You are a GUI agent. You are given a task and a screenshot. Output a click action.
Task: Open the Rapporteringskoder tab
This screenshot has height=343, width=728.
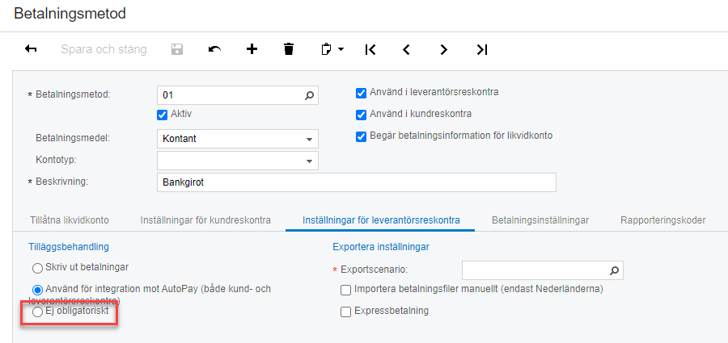[x=662, y=220]
